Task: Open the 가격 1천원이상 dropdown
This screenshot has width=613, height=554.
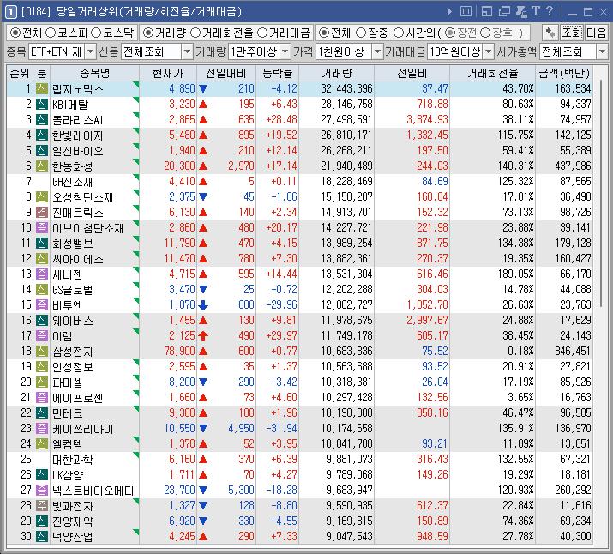Action: click(x=377, y=51)
